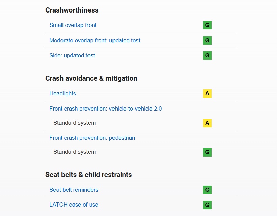Click the yellow A badge for Headlights
The width and height of the screenshot is (277, 216).
[207, 93]
